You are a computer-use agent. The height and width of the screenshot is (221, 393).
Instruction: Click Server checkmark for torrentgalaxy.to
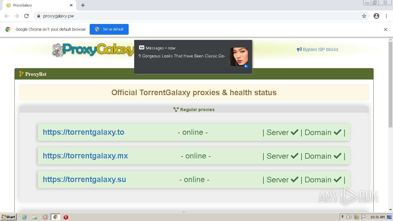tap(294, 132)
